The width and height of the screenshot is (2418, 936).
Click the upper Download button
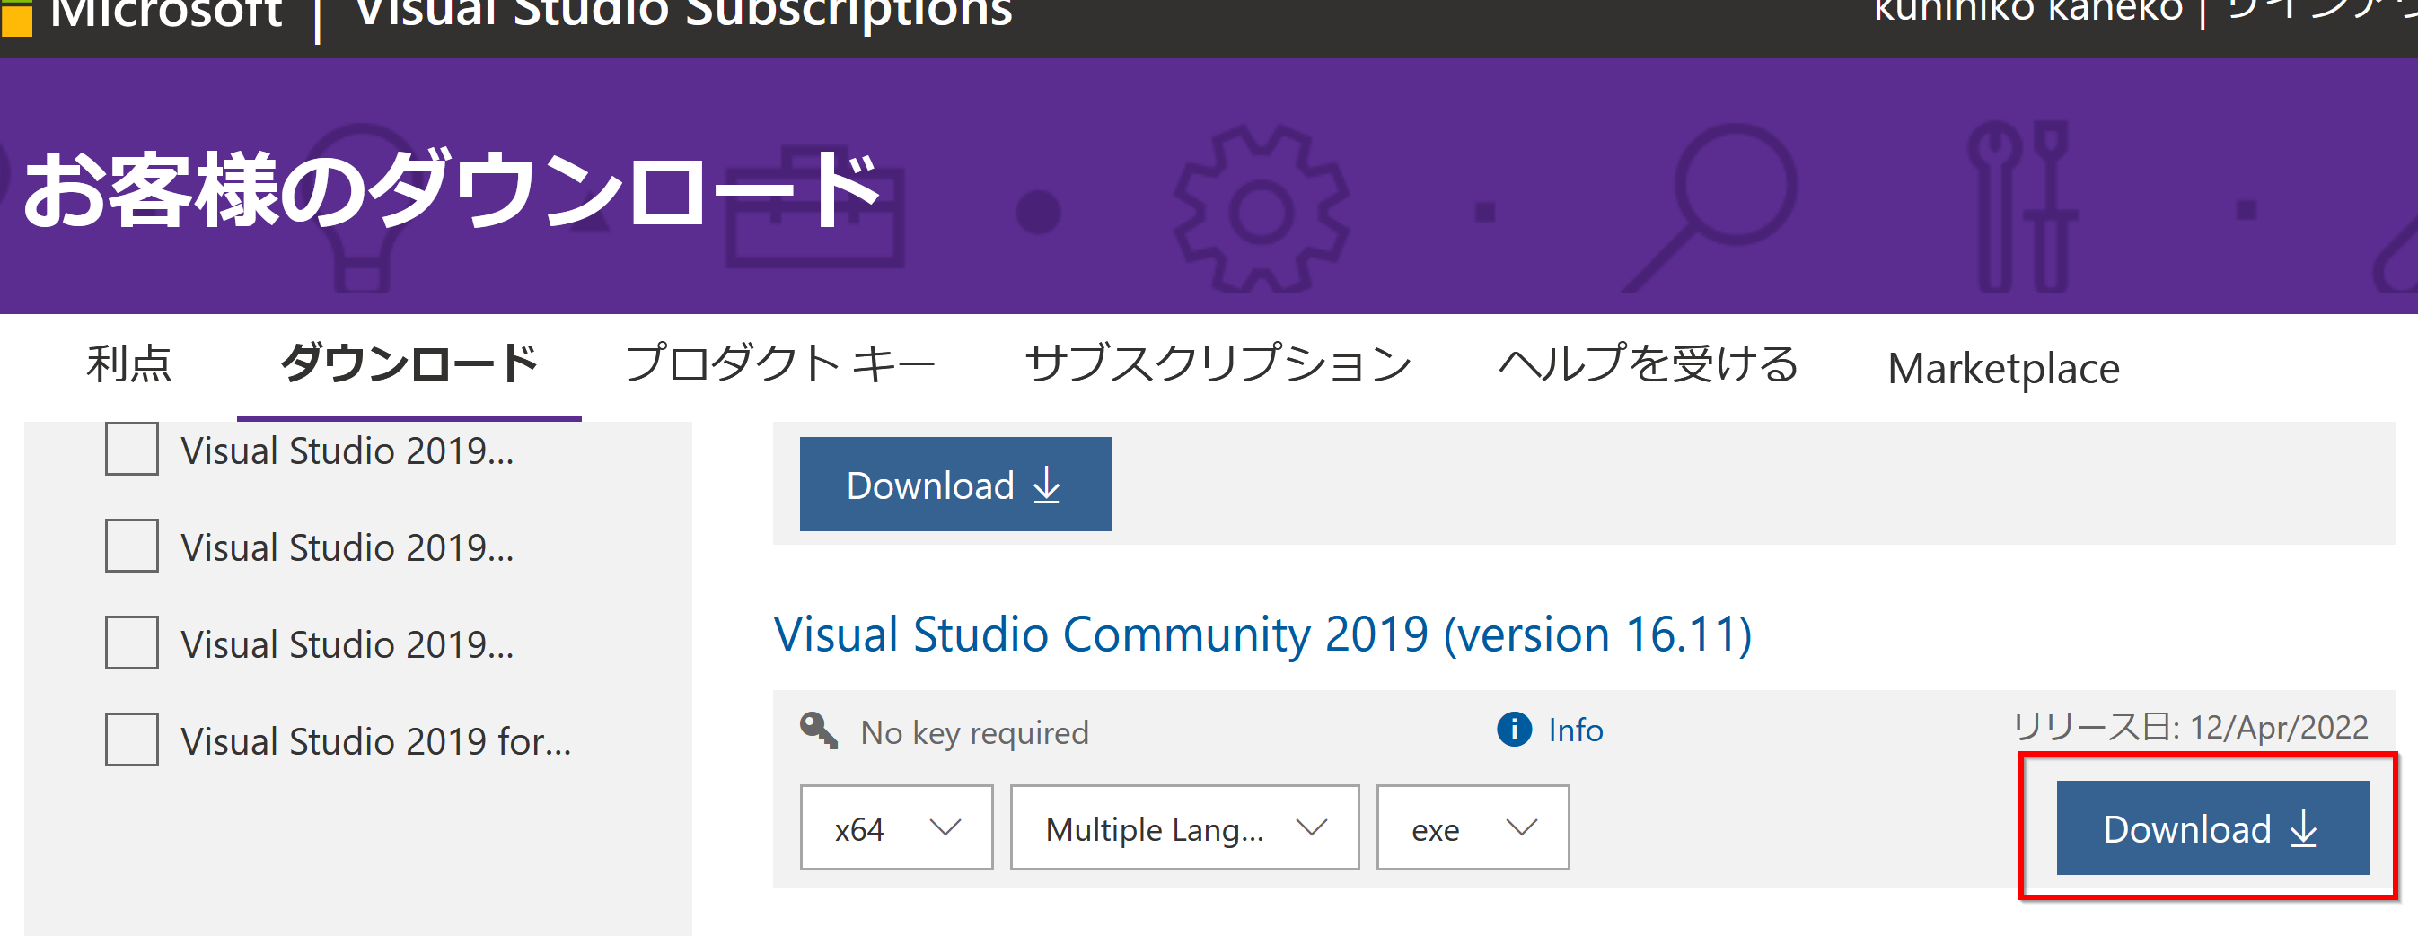pyautogui.click(x=955, y=484)
